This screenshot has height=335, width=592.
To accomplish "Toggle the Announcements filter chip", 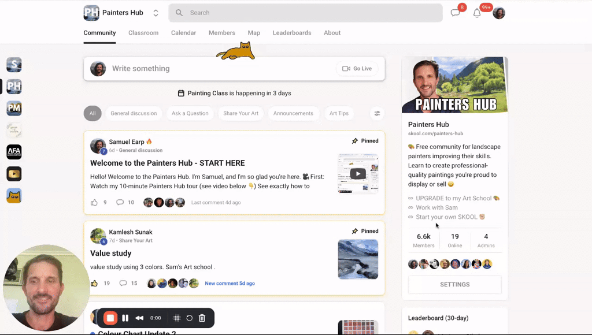I will click(x=294, y=113).
